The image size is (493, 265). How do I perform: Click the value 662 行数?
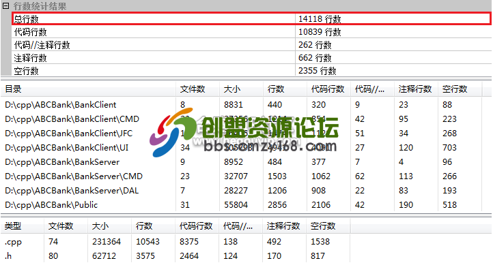pyautogui.click(x=315, y=58)
